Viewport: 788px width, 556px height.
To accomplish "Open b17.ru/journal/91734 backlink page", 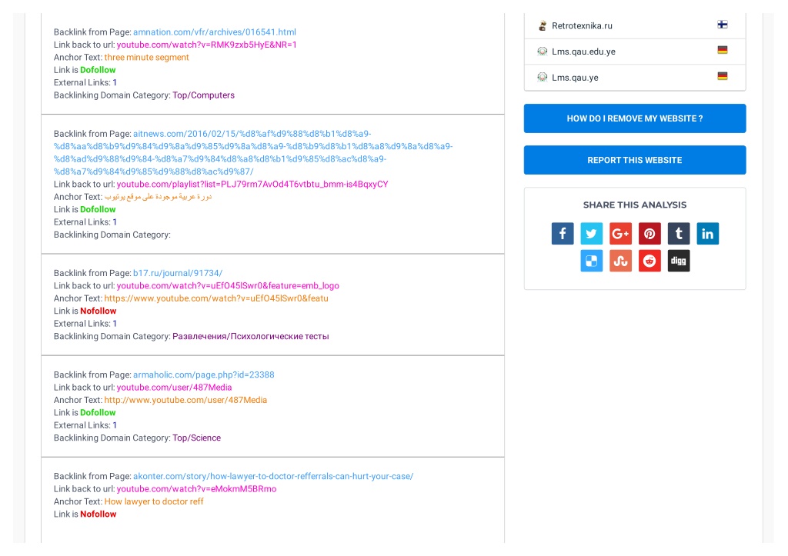I will point(178,273).
